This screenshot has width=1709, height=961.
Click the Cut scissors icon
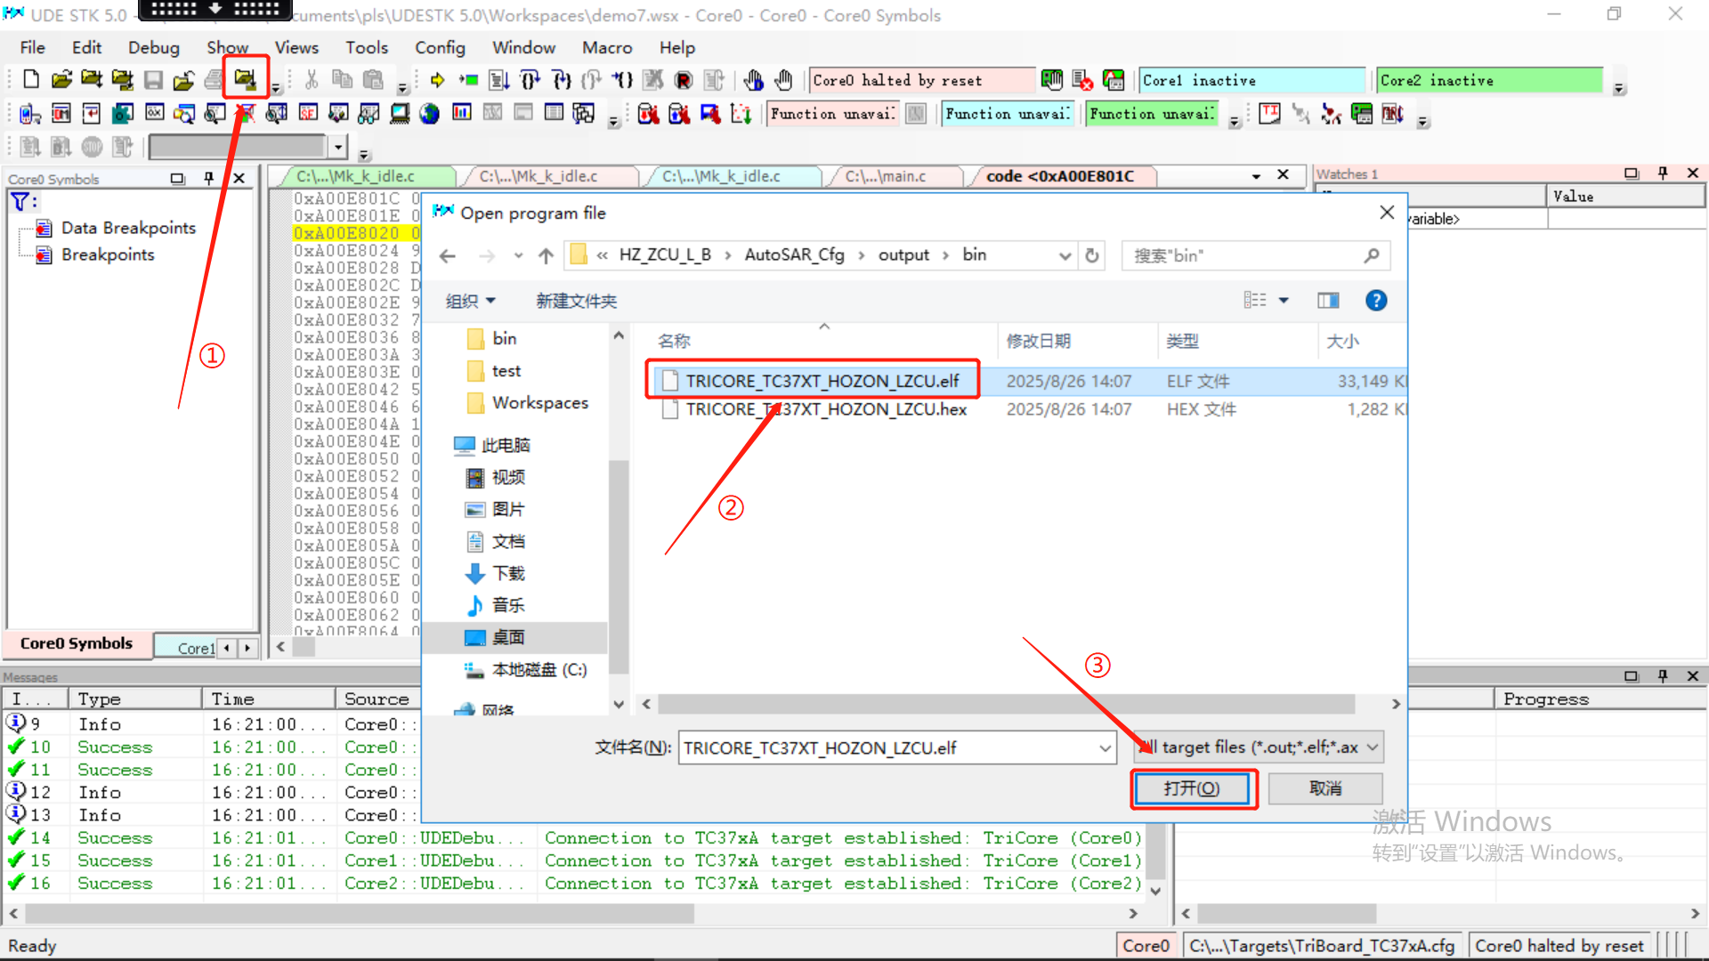click(311, 80)
